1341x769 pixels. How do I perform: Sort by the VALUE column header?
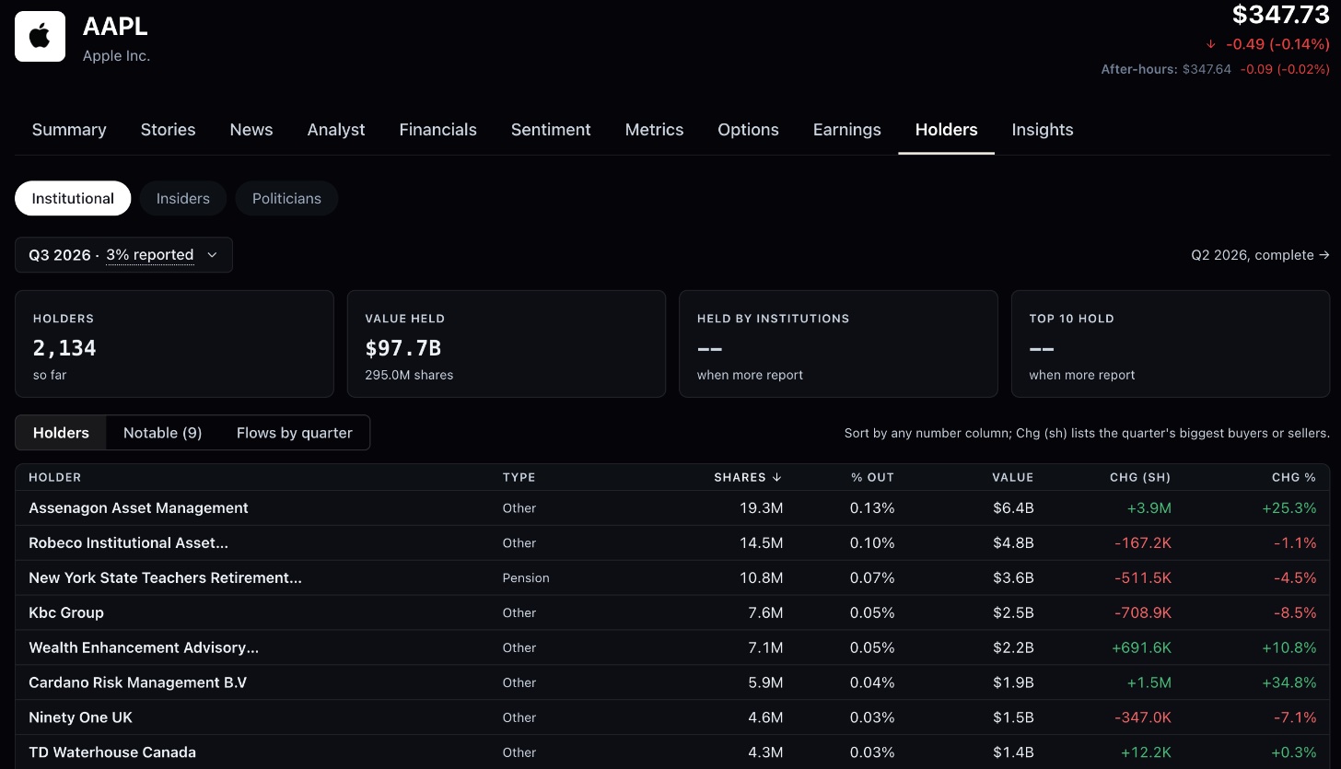pyautogui.click(x=1013, y=477)
